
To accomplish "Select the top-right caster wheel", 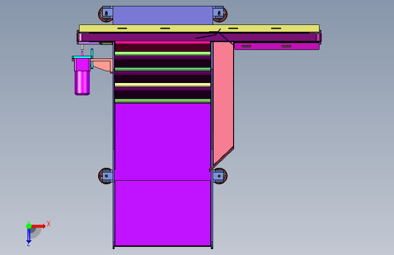I will pos(220,15).
